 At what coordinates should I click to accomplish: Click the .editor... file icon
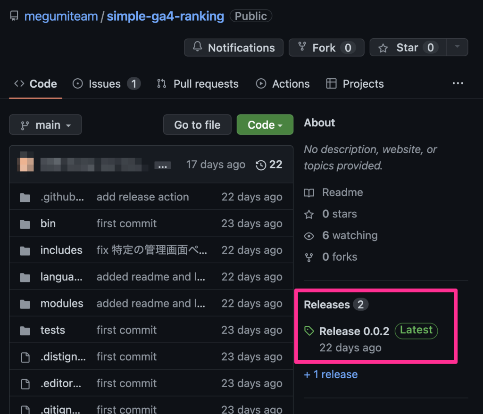click(x=25, y=384)
